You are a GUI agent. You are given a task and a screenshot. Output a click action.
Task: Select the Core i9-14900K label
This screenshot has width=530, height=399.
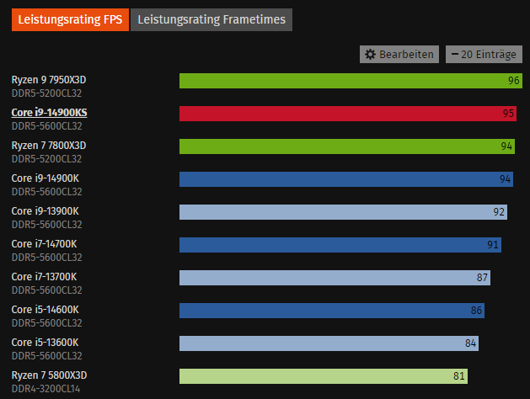(45, 178)
